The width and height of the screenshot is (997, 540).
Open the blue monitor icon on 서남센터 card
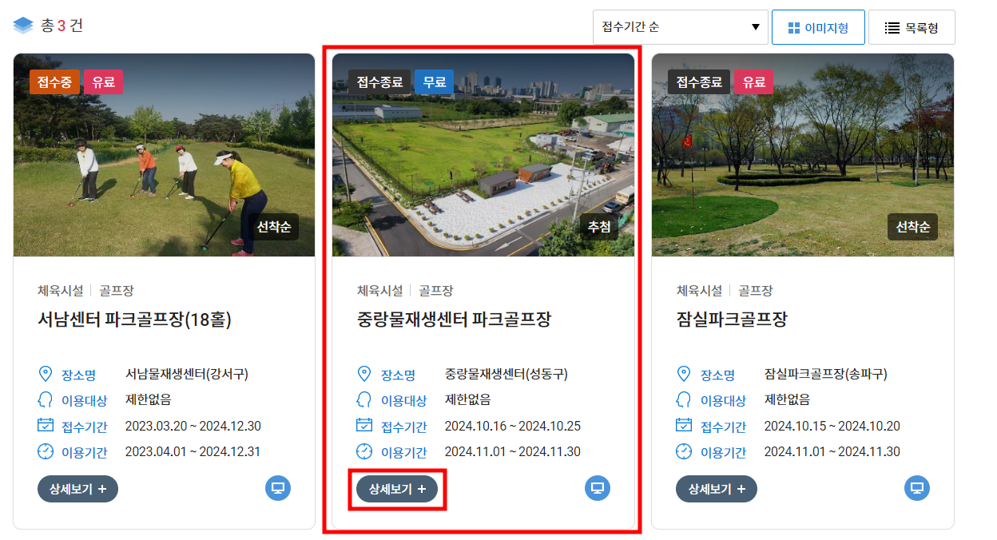click(x=277, y=488)
